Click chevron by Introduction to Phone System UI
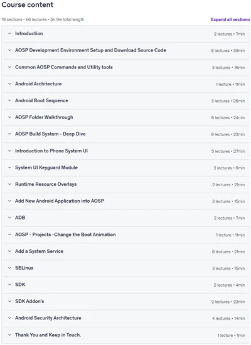 click(x=9, y=151)
